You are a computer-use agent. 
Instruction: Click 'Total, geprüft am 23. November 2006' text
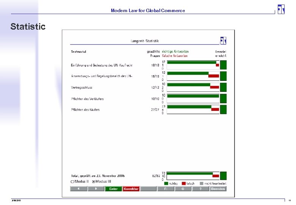(x=98, y=176)
